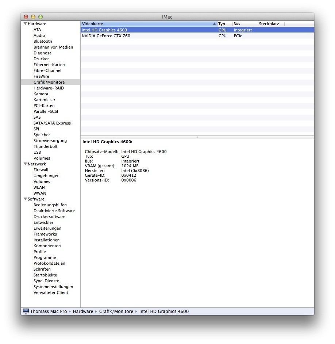Select Kartenleser entry
Image resolution: width=335 pixels, height=344 pixels.
click(x=45, y=100)
